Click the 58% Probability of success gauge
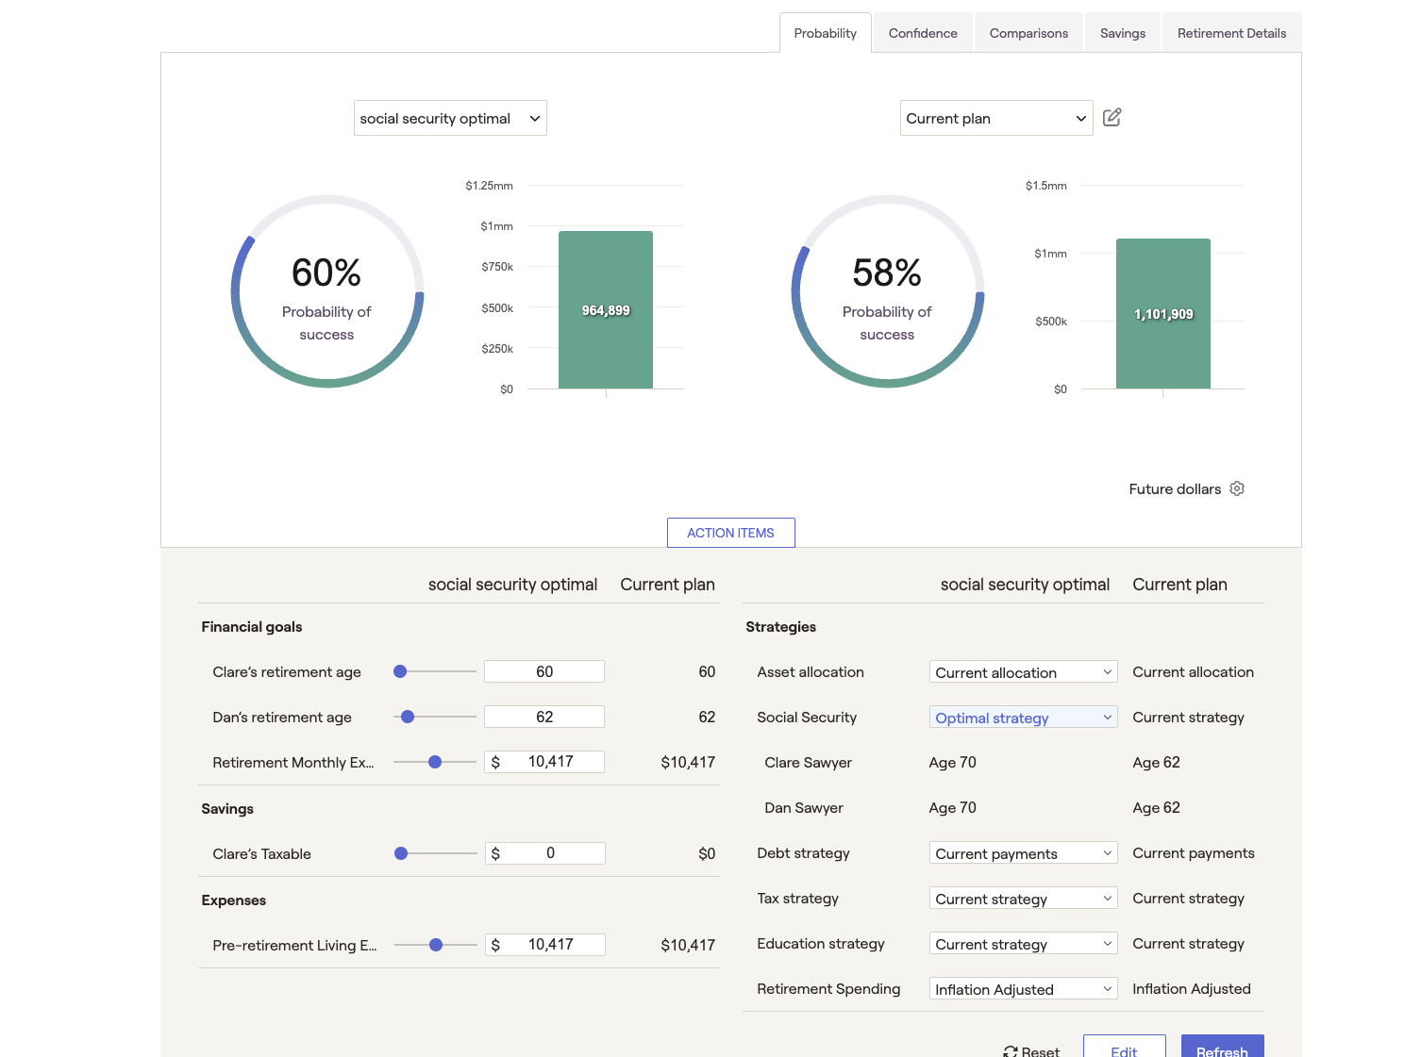This screenshot has height=1057, width=1421. tap(888, 291)
